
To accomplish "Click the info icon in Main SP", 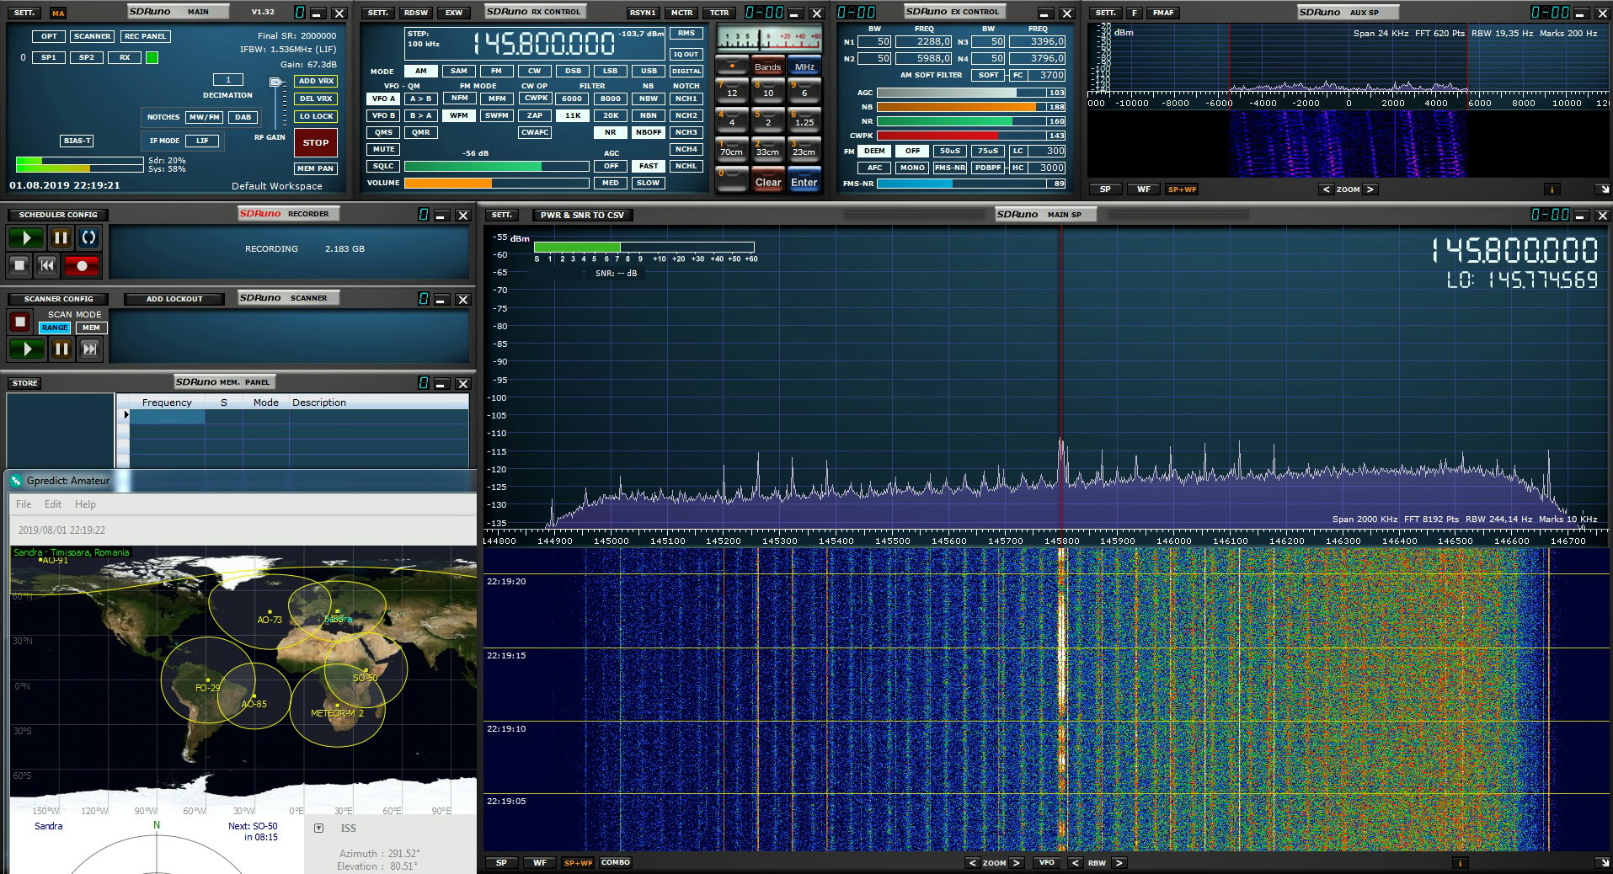I will [x=1460, y=863].
